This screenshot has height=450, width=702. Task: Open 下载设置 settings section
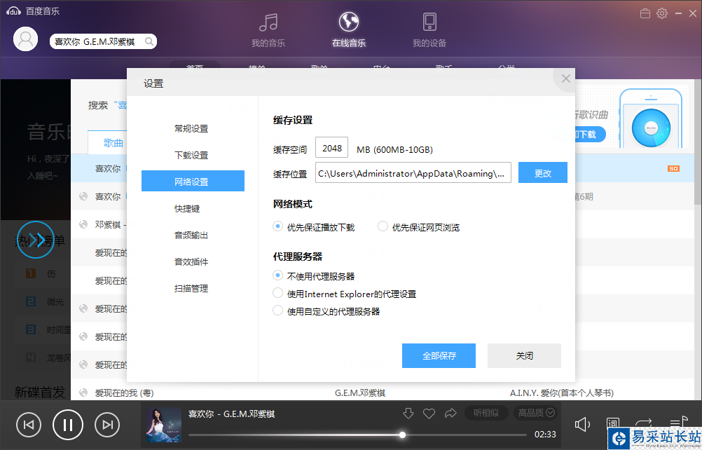tap(193, 155)
